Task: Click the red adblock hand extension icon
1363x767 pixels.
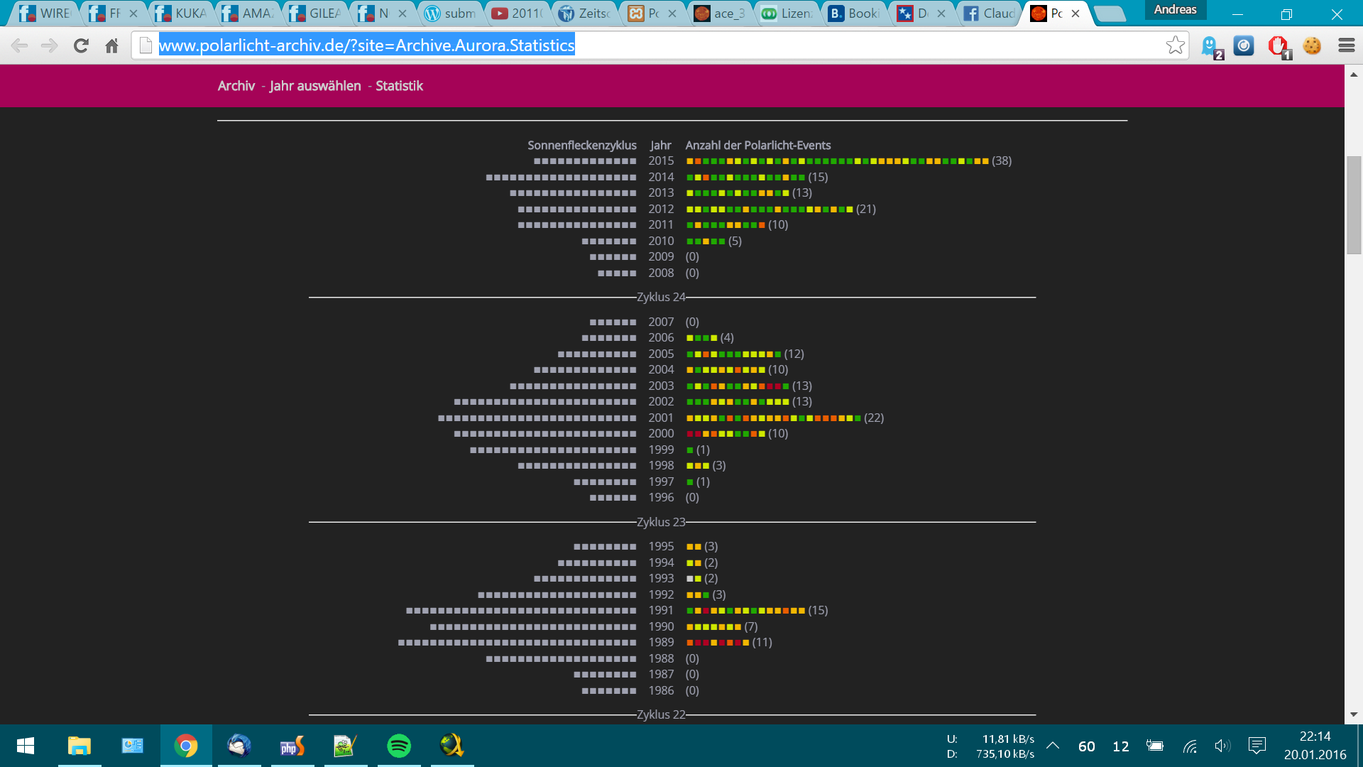Action: pyautogui.click(x=1278, y=46)
